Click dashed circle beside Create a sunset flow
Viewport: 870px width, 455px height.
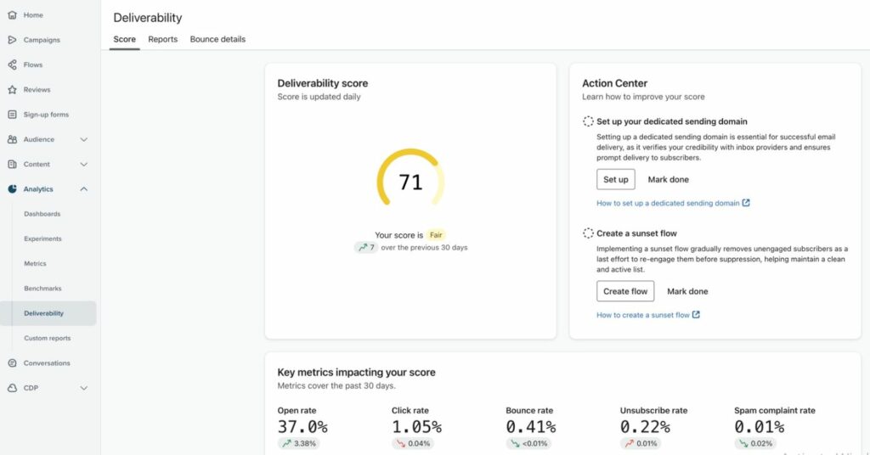tap(588, 233)
